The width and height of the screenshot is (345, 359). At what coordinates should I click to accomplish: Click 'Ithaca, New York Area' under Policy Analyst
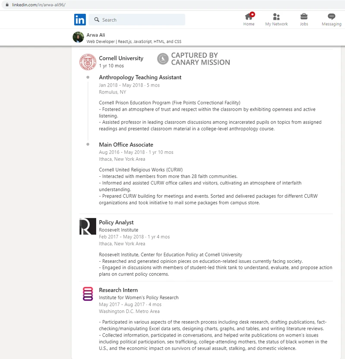[x=122, y=243]
